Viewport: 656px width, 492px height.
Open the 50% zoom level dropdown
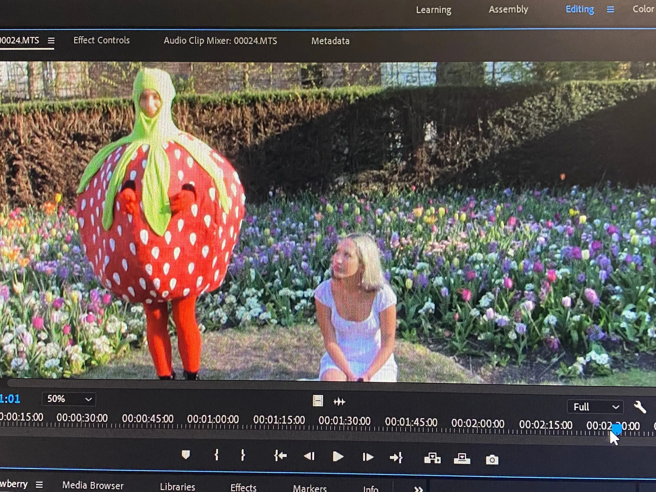pyautogui.click(x=69, y=399)
